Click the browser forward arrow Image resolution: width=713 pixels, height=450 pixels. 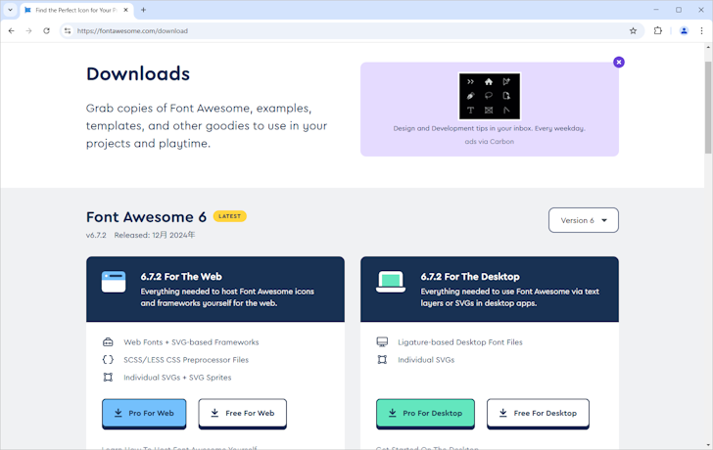click(28, 31)
